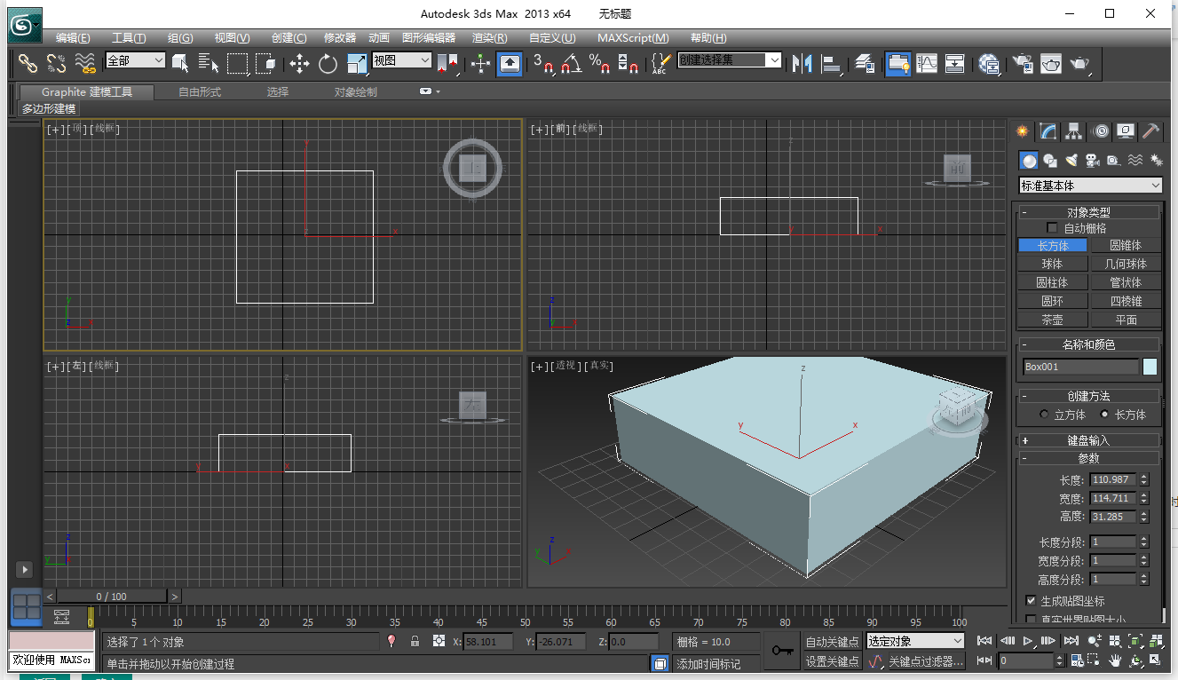
Task: Select the Shapes category icon
Action: 1050,161
